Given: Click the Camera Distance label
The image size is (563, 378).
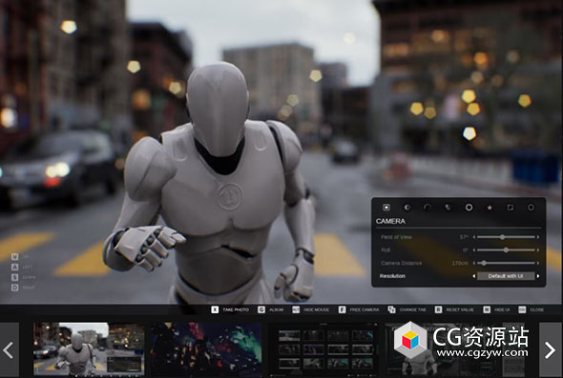Looking at the screenshot, I should [402, 263].
